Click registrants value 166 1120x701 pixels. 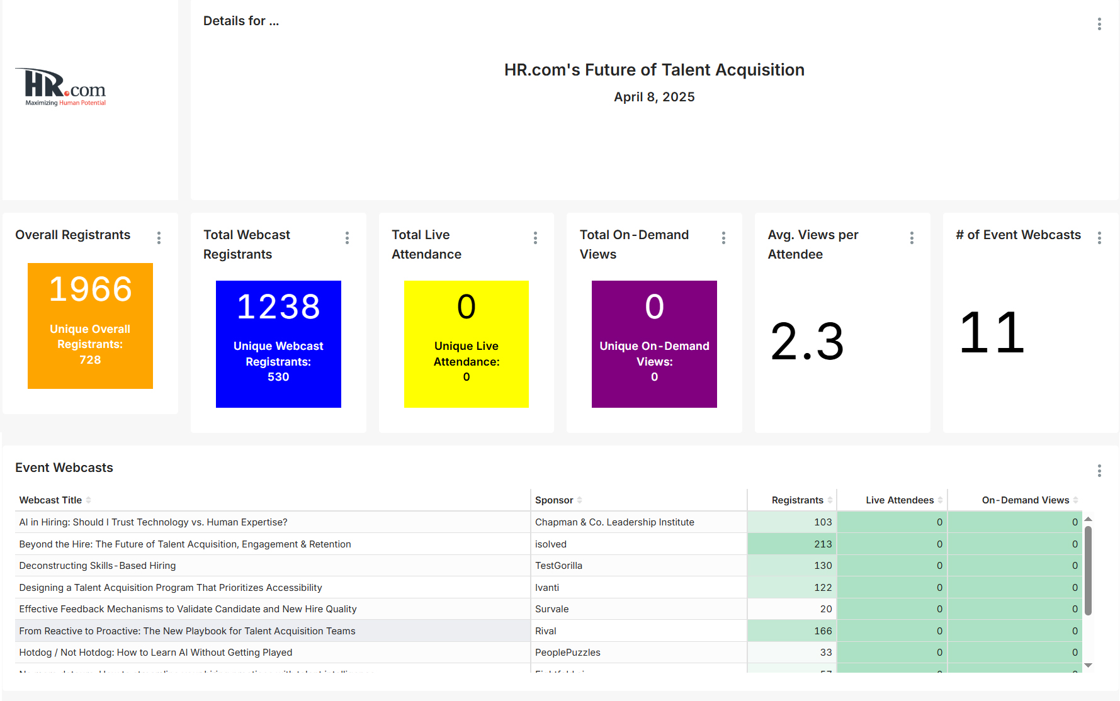[823, 631]
